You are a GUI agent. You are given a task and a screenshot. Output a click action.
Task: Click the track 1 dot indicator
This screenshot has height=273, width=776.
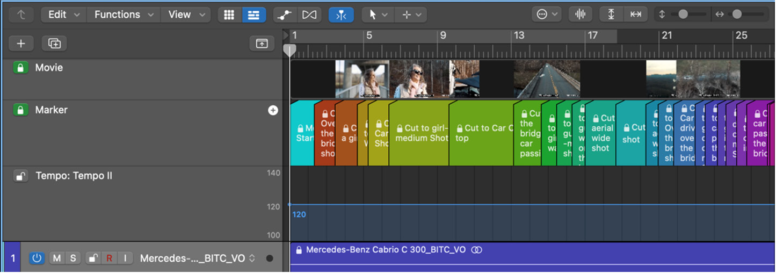pos(270,258)
